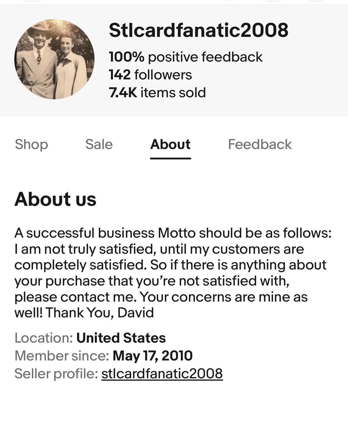Screen dimensions: 348x425
Task: Click the United States location value
Action: pyautogui.click(x=121, y=338)
